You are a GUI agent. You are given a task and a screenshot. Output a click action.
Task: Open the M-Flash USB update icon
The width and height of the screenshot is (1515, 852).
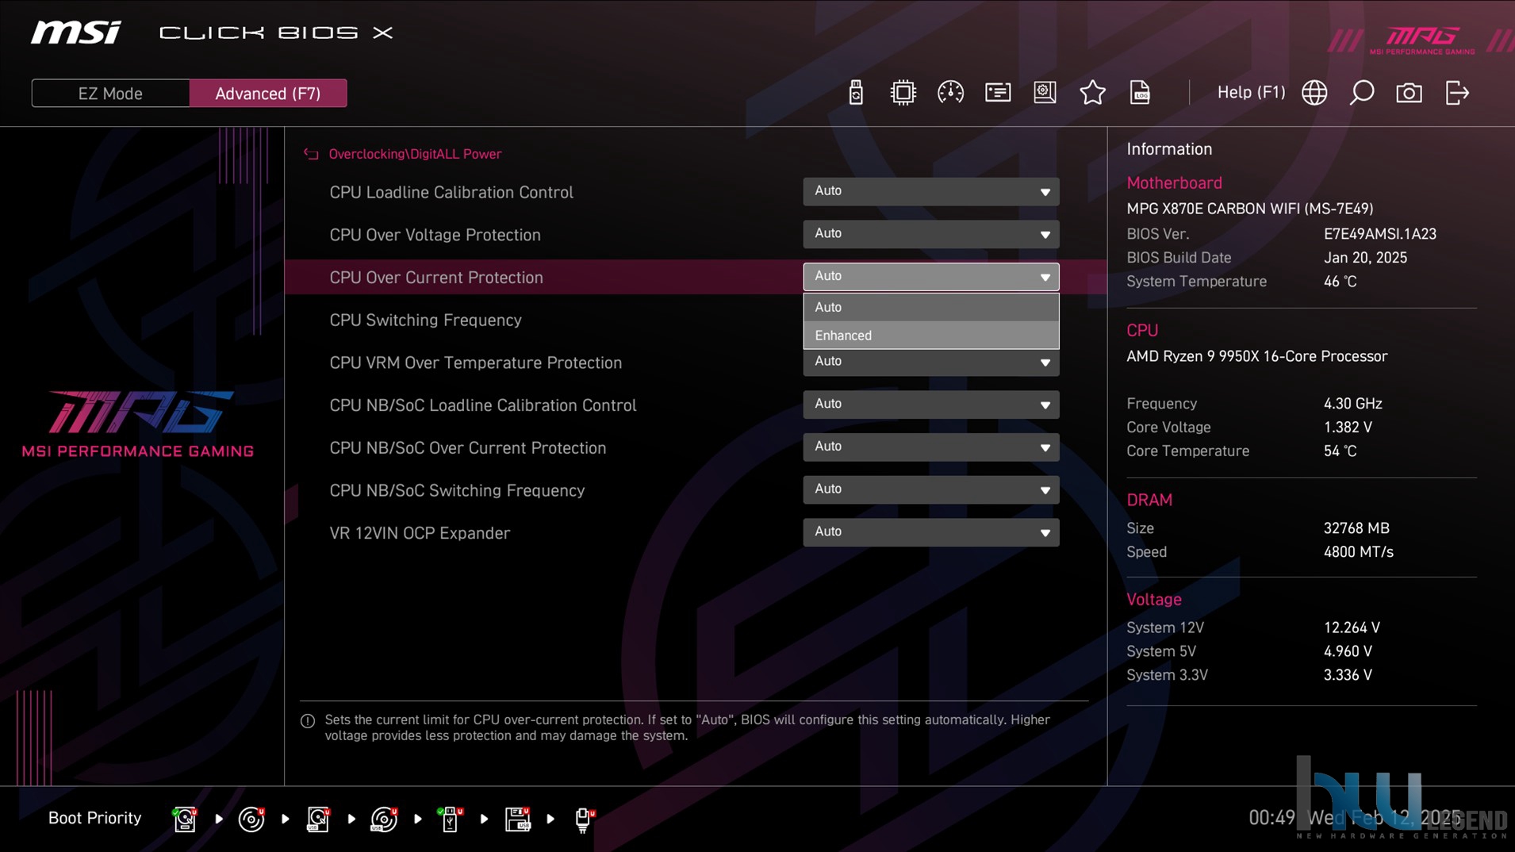pos(855,93)
